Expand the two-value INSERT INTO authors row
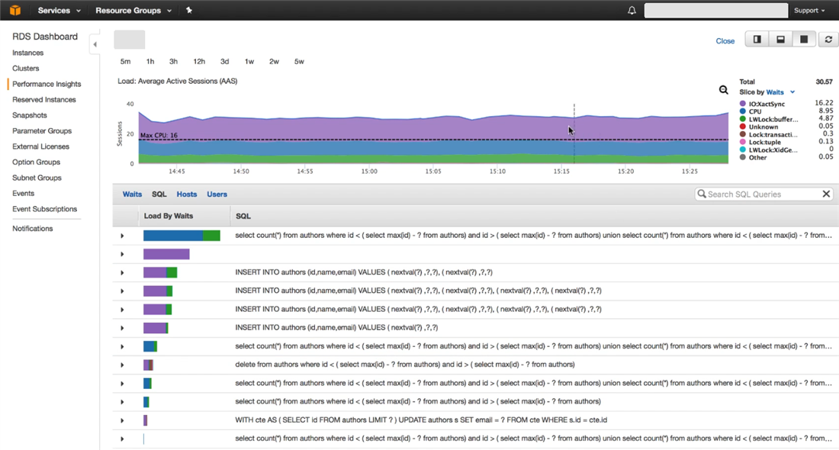 coord(122,272)
